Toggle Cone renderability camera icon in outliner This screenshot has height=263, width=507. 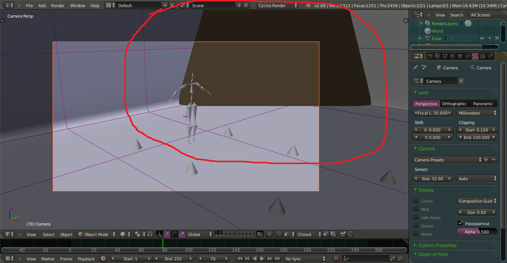point(496,38)
